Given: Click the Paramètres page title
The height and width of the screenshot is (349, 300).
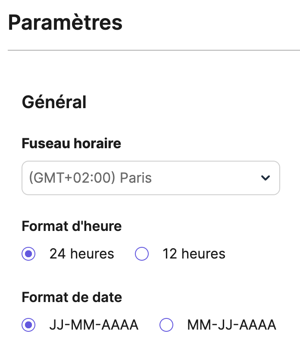Looking at the screenshot, I should click(x=65, y=22).
